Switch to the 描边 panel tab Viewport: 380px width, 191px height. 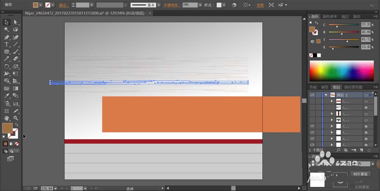(345, 16)
